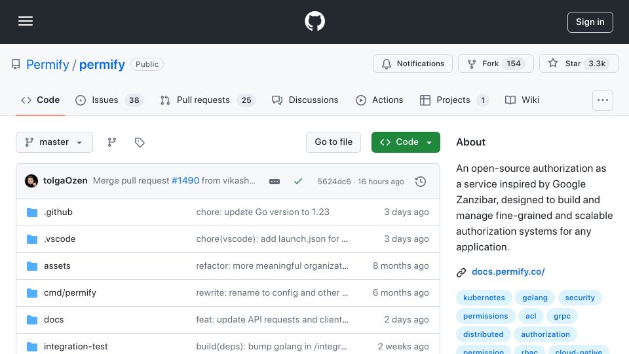
Task: Select the security topic tag
Action: click(580, 298)
